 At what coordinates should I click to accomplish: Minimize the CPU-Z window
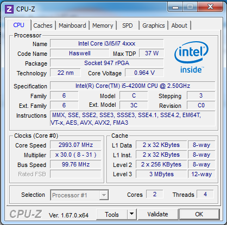point(175,7)
